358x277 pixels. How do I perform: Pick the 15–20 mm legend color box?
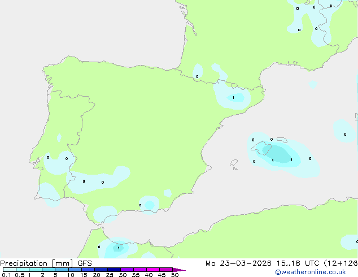point(88,270)
